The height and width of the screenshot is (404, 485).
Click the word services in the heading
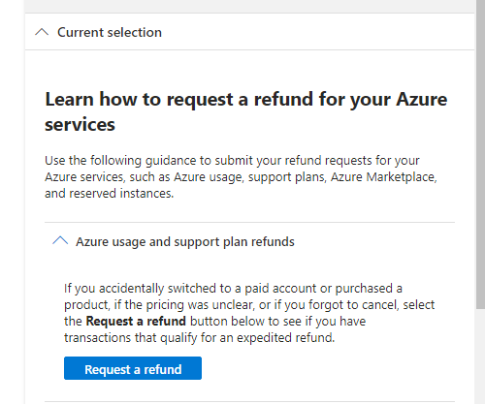(x=80, y=124)
